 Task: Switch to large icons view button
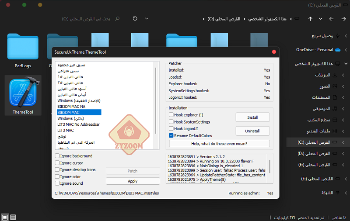(5, 217)
